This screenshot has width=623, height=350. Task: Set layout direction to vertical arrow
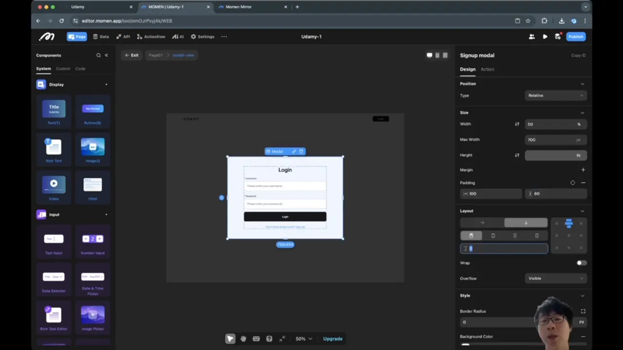526,223
